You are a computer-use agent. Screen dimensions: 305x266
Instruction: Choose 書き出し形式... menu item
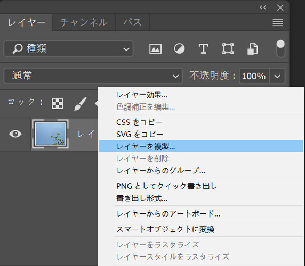coord(201,198)
